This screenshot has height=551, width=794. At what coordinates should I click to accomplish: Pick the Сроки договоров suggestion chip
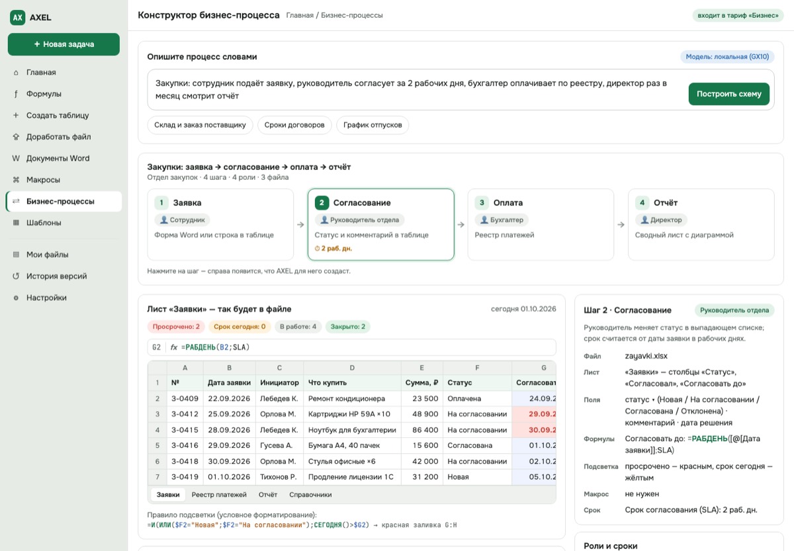(294, 125)
